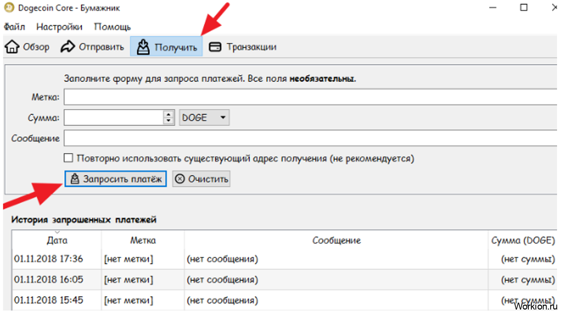The width and height of the screenshot is (561, 313).
Task: Click the Очистить clear button
Action: click(x=201, y=179)
